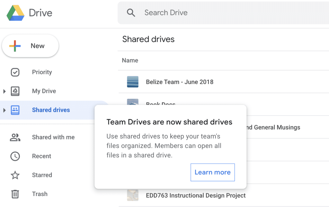Click the Recent clock icon
Image resolution: width=329 pixels, height=207 pixels.
pos(15,156)
